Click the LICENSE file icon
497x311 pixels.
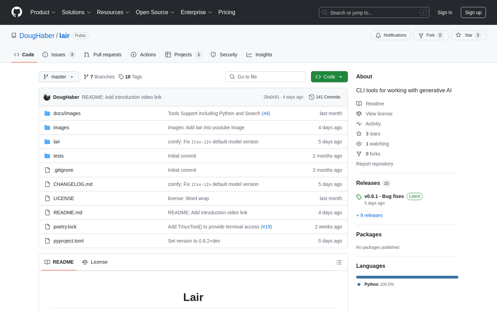(47, 198)
